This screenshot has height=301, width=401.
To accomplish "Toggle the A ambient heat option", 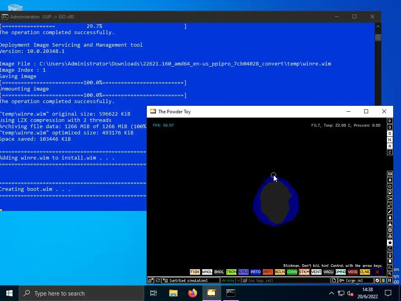I will (390, 146).
